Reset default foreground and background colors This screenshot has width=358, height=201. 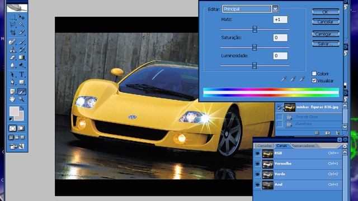point(11,119)
